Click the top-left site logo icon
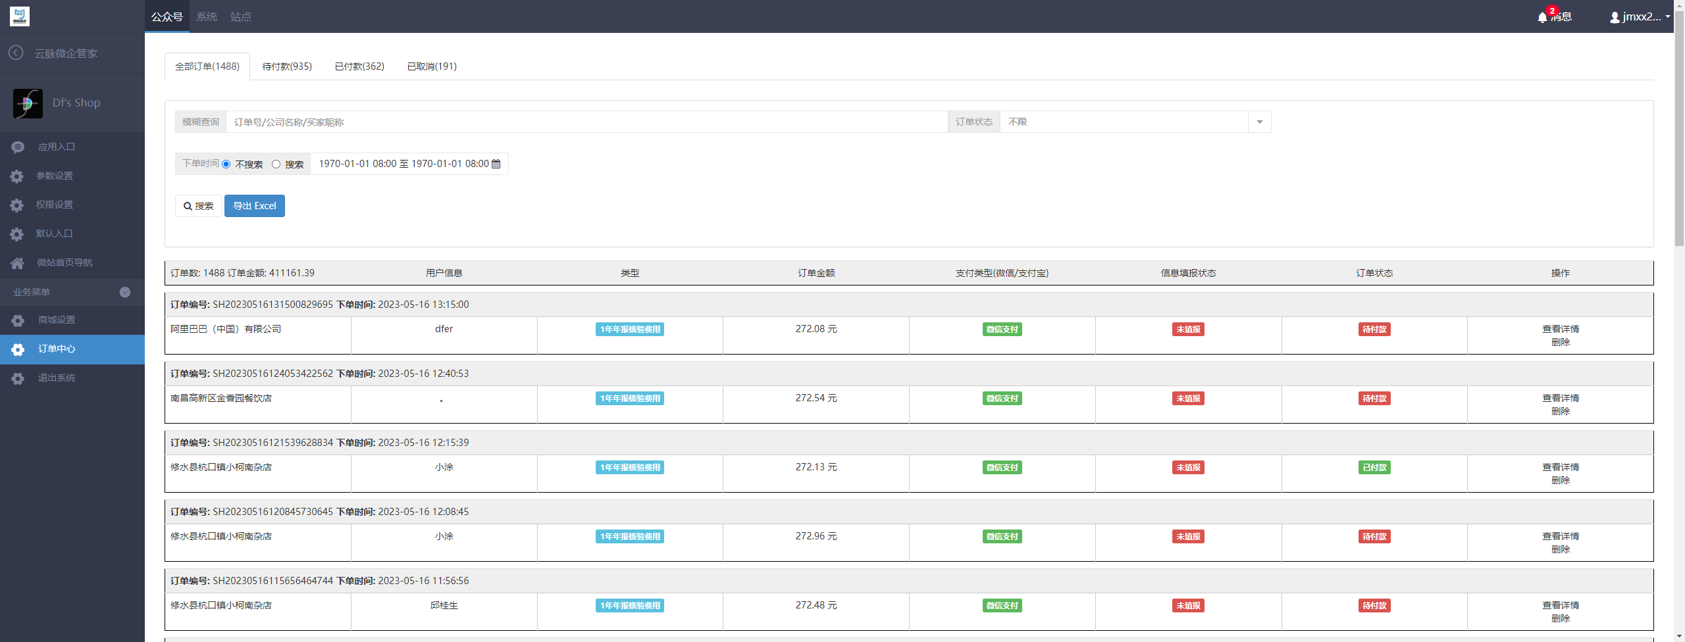This screenshot has height=642, width=1685. click(20, 16)
